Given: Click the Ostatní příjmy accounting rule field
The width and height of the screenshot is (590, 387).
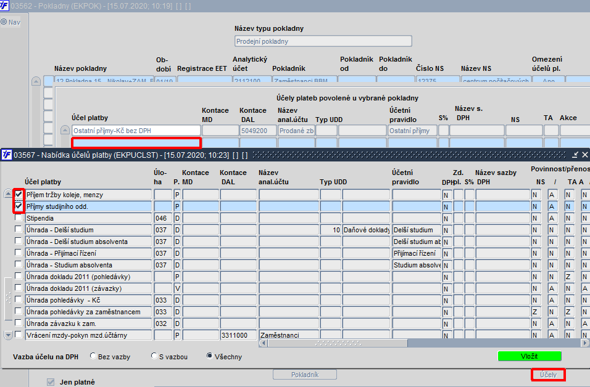Looking at the screenshot, I should coord(412,131).
